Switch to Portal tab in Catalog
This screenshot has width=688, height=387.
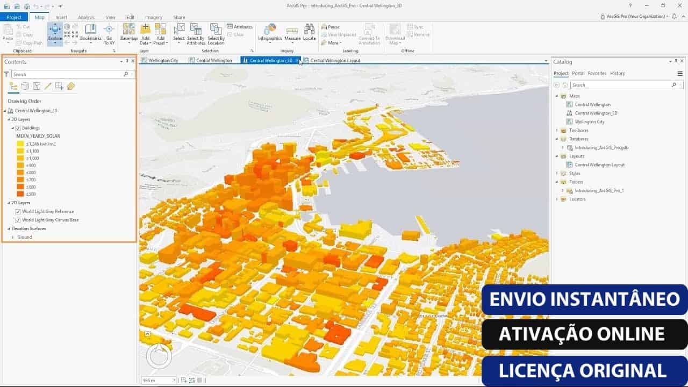(578, 73)
